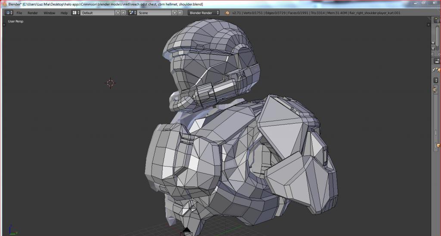Click the pin icon in Properties panel
The height and width of the screenshot is (236, 441).
pos(434,70)
